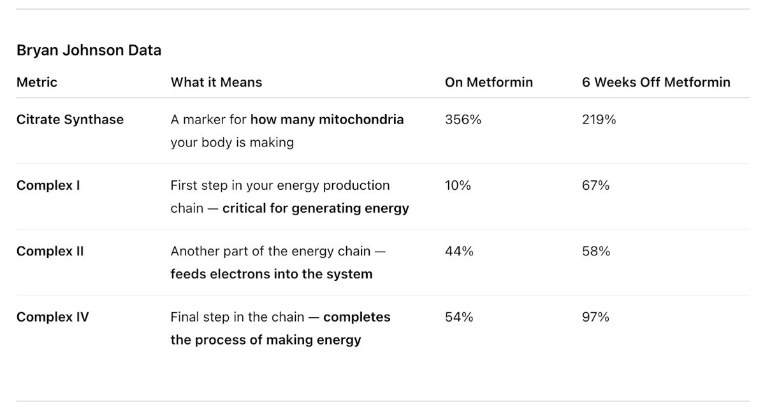Click "critical for generating energy" bold text

(316, 208)
